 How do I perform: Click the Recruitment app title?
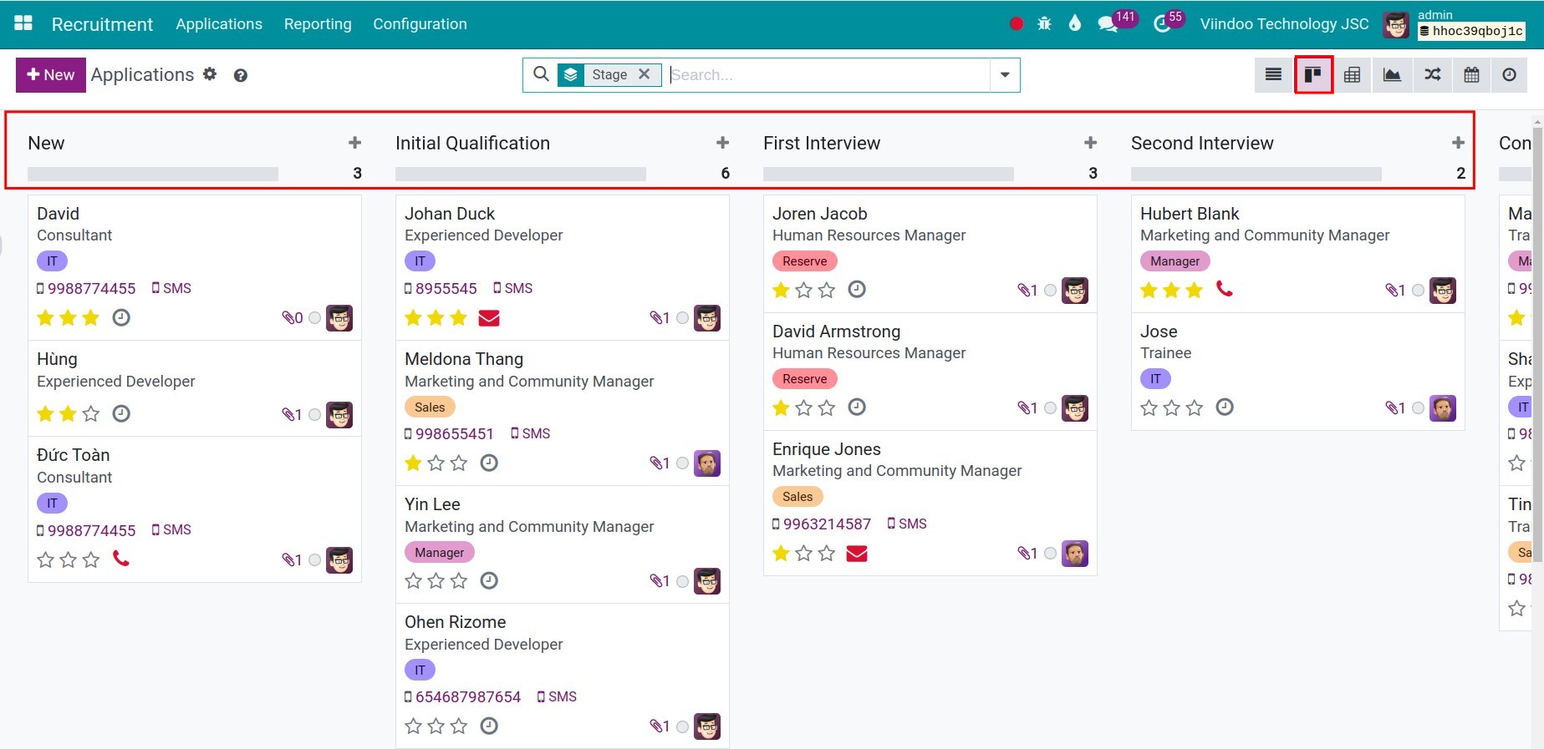click(x=102, y=24)
